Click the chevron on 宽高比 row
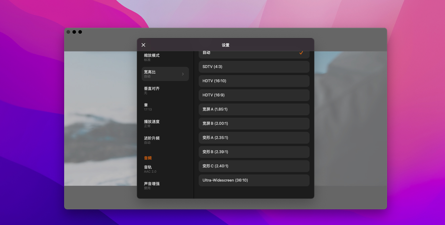This screenshot has height=225, width=445. tap(183, 74)
